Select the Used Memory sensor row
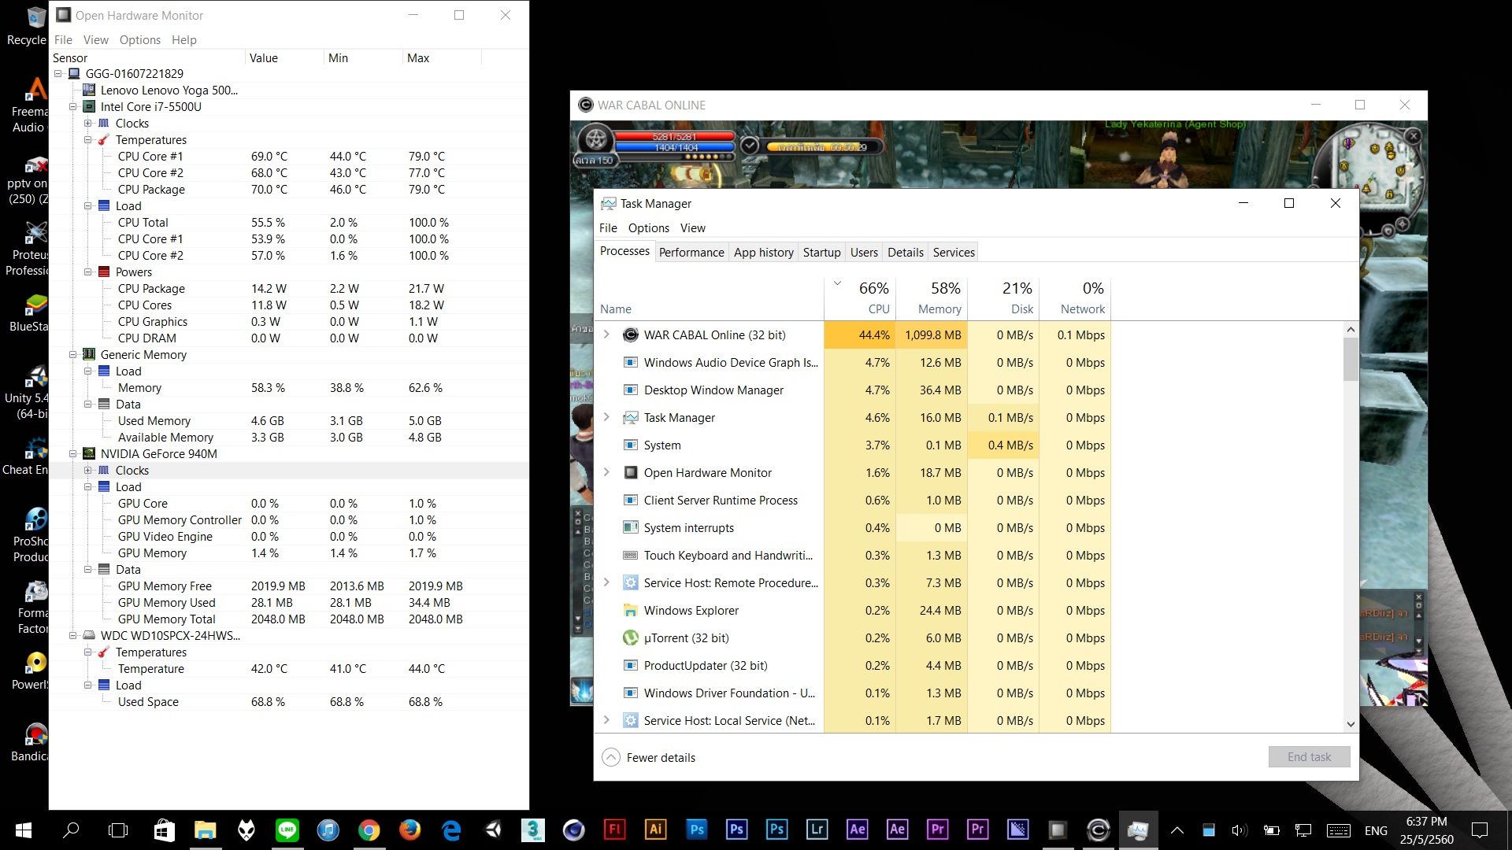The height and width of the screenshot is (850, 1512). click(288, 421)
